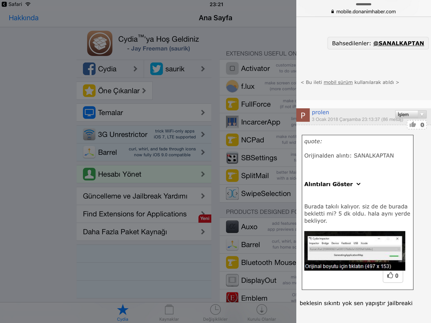Open saurik's Twitter bird icon

point(157,69)
